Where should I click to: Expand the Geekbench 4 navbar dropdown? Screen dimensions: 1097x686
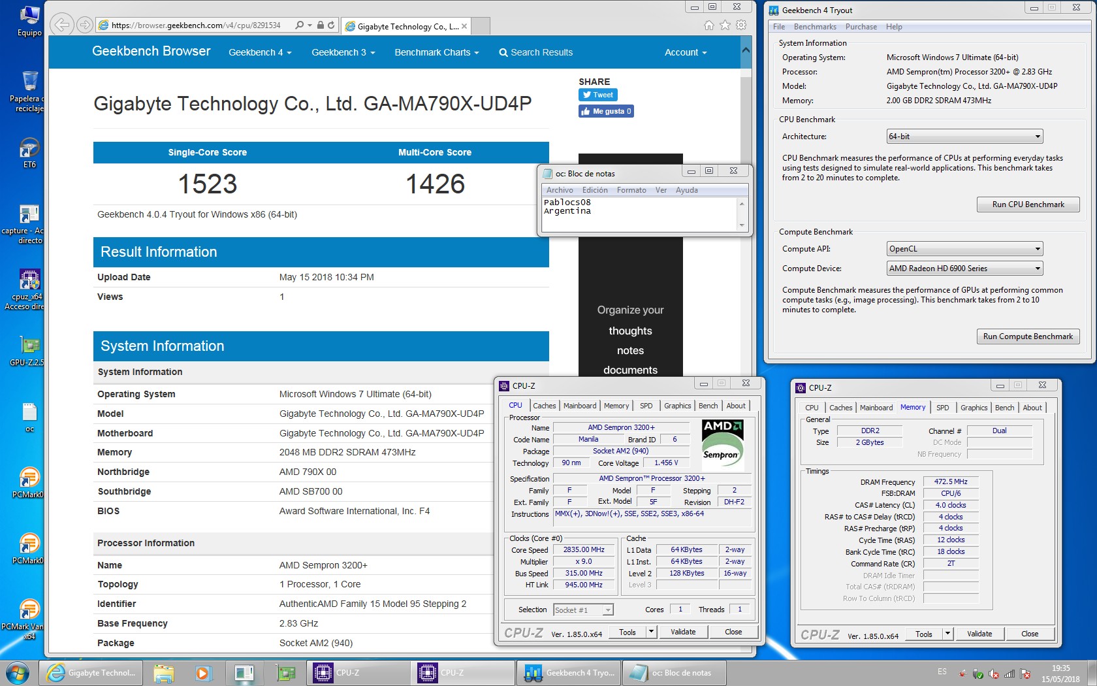pos(260,52)
